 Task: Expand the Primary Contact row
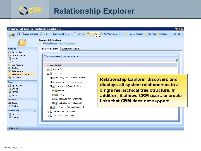(51, 82)
